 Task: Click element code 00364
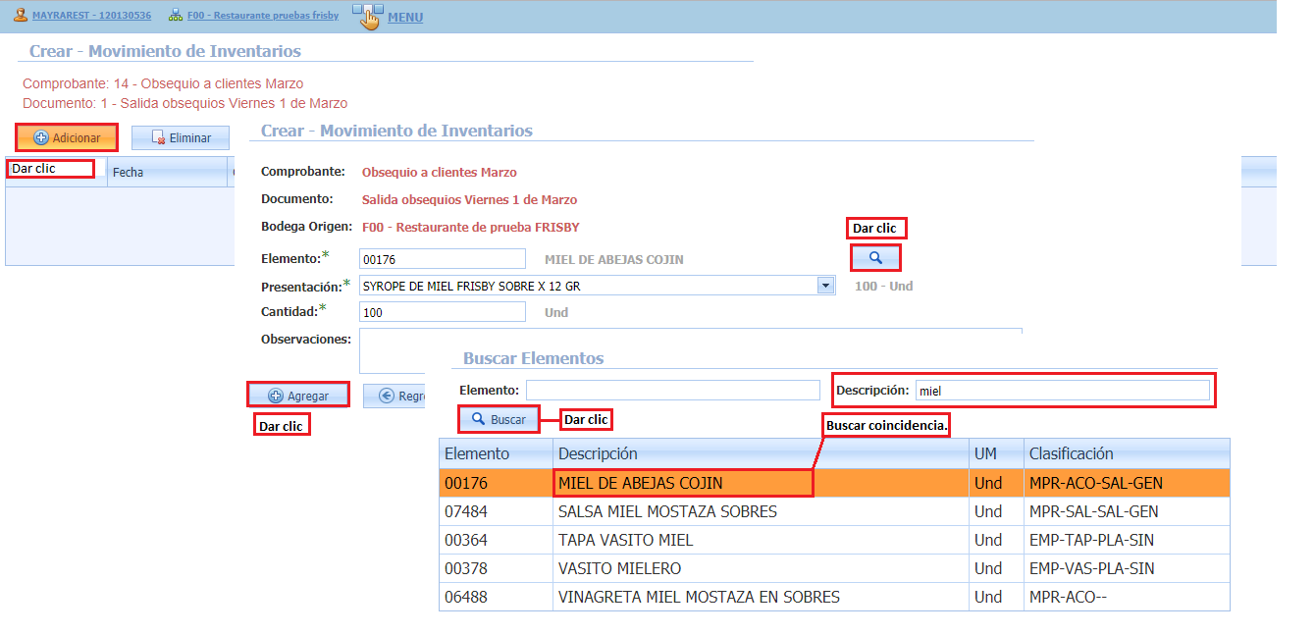click(x=466, y=541)
